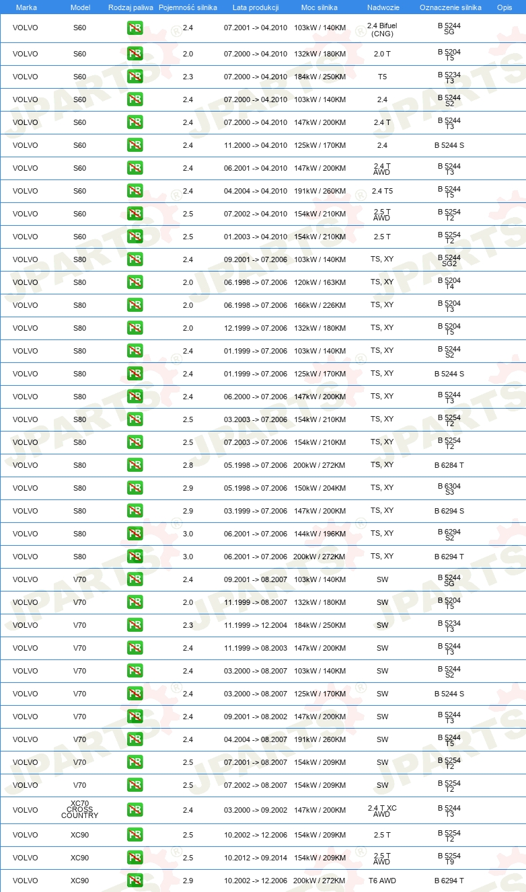Viewport: 526px width, 892px height.
Task: Click the fuel icon for S80 B 6294 T
Action: 135,557
